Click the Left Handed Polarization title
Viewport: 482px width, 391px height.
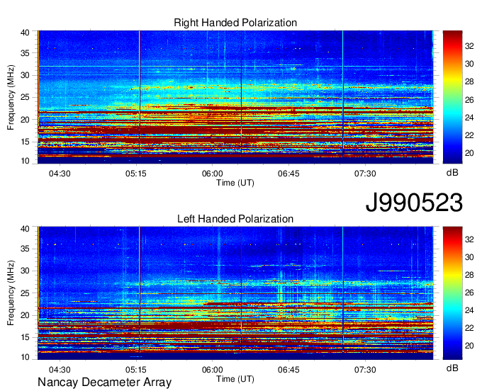tap(235, 219)
